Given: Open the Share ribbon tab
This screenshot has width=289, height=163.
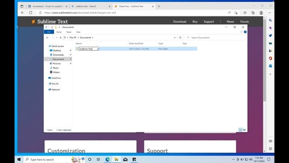Looking at the screenshot, I should pyautogui.click(x=69, y=32).
